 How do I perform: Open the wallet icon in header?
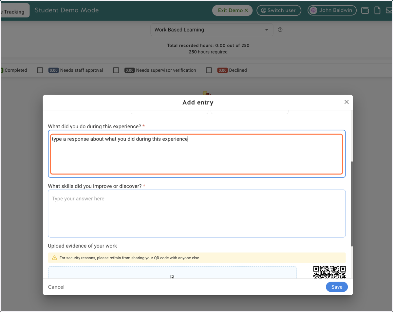click(365, 10)
